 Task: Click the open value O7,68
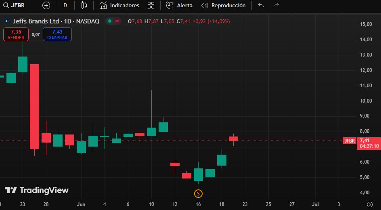pyautogui.click(x=135, y=21)
